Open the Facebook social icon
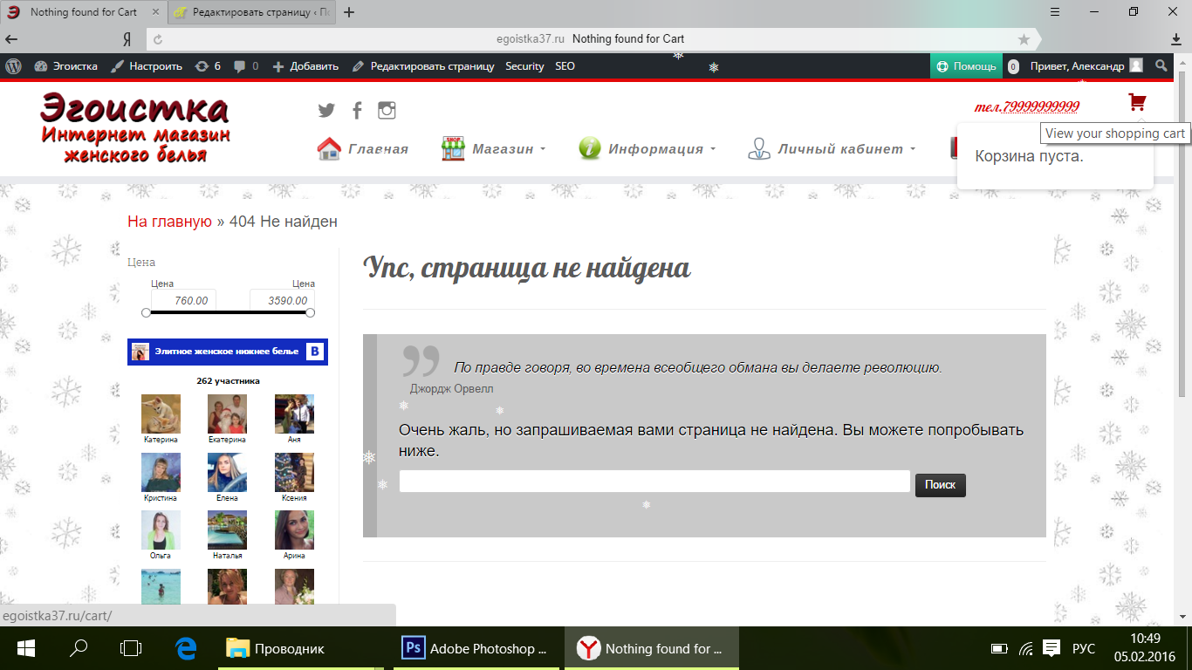The height and width of the screenshot is (670, 1192). coord(357,110)
